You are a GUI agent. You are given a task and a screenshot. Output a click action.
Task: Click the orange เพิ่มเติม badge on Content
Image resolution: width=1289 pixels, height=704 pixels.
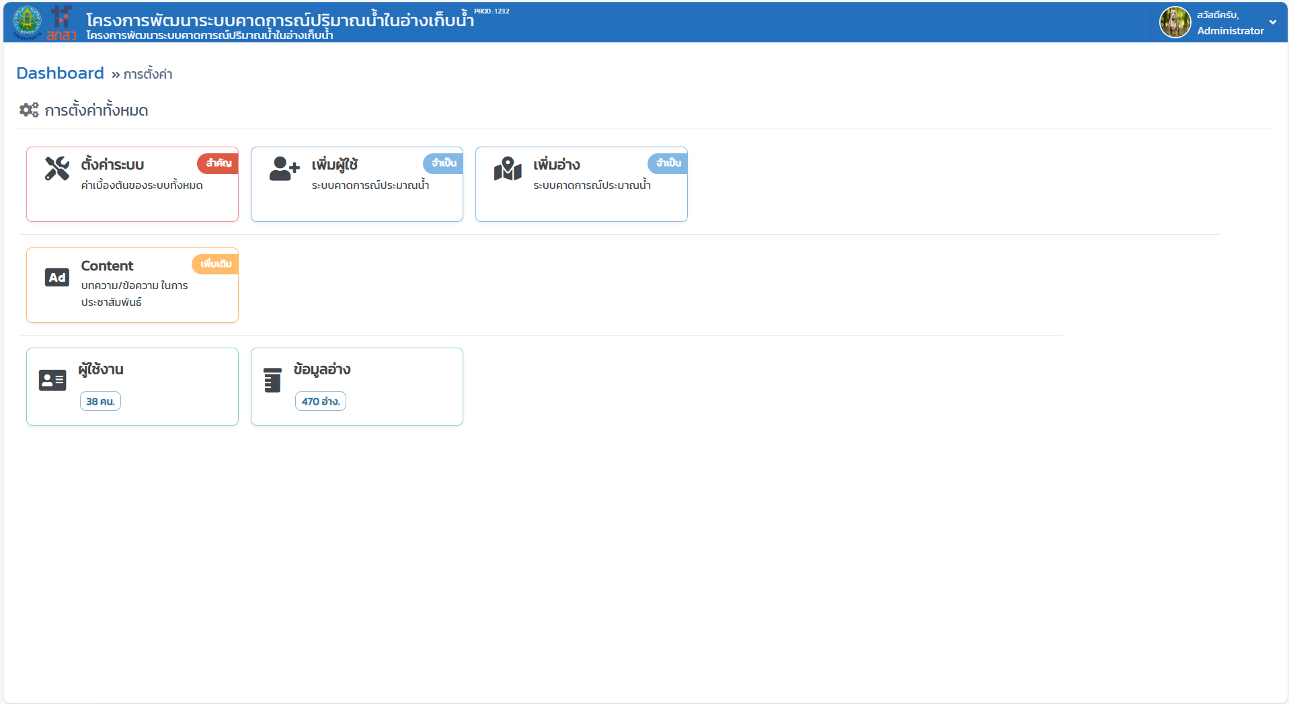[215, 264]
